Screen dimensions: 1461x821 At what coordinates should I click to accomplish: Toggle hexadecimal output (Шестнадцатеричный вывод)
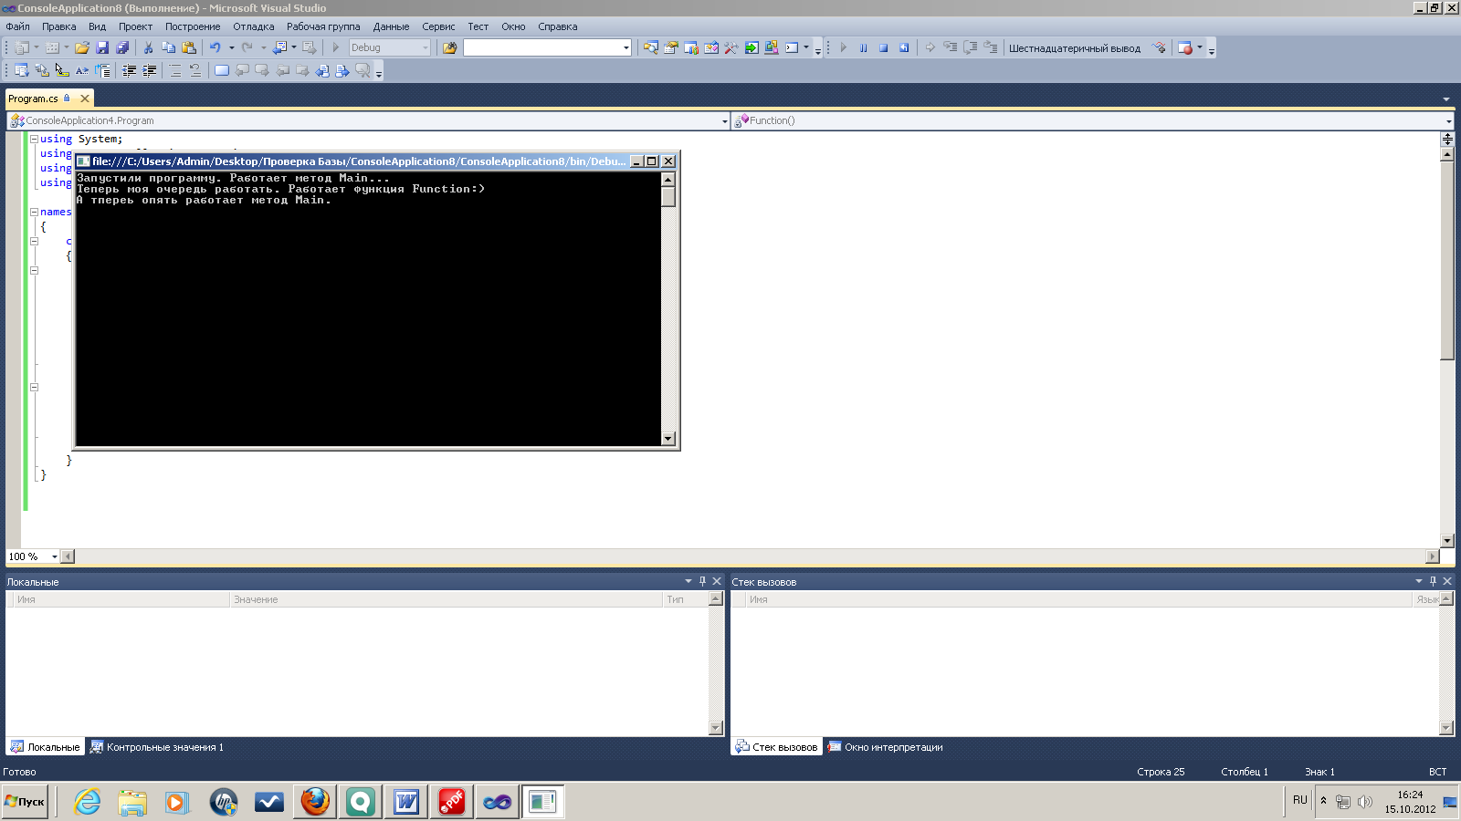(1074, 48)
